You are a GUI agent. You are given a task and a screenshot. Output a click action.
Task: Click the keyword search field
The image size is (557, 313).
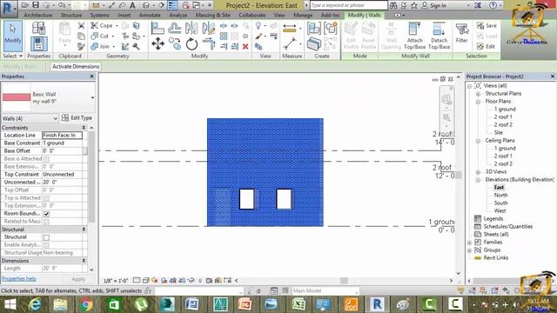[348, 5]
